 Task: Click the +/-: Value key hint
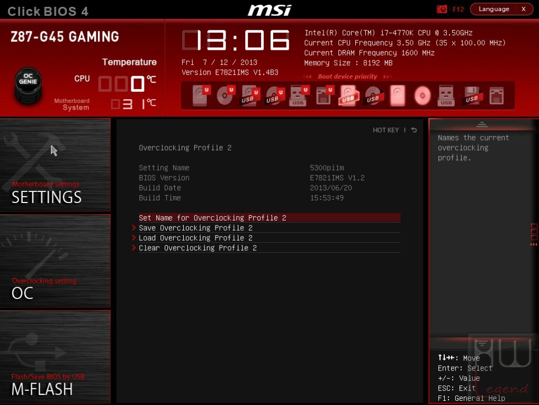(459, 378)
